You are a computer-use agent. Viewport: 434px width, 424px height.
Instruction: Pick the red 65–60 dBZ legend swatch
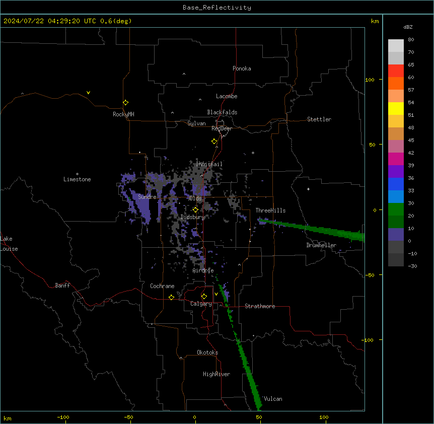click(396, 71)
